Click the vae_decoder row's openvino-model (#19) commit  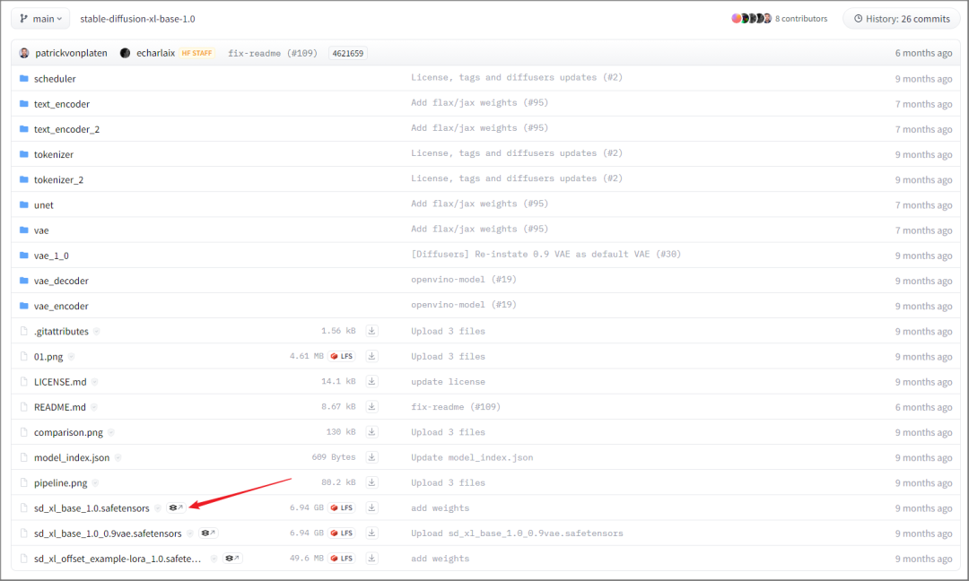tap(464, 280)
